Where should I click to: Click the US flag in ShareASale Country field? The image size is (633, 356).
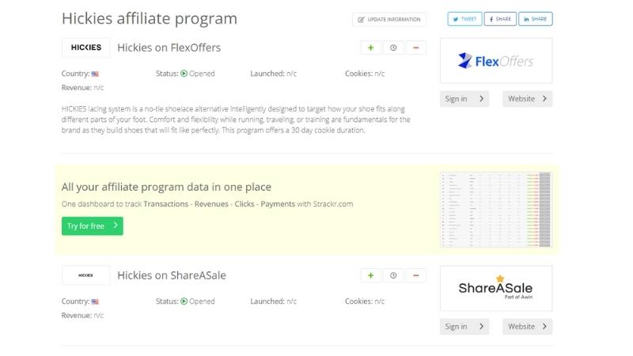95,301
